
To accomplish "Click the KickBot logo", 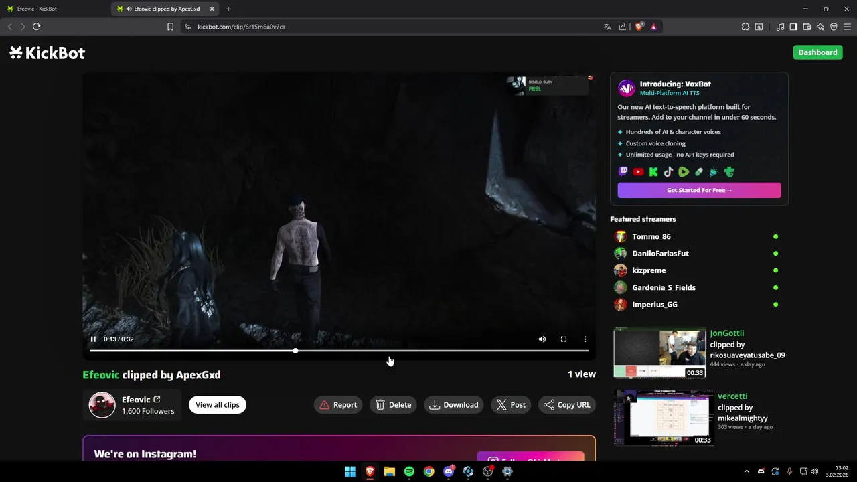I will (47, 53).
